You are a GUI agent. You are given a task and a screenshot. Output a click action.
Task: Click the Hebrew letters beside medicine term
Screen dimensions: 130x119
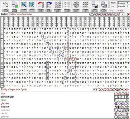122,110
